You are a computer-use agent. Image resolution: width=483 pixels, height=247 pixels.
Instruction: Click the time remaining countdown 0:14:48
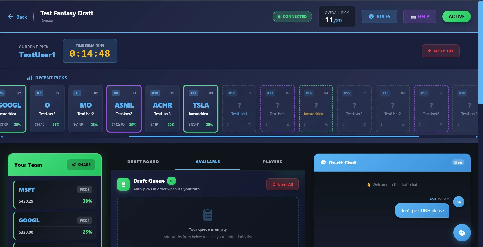(90, 53)
